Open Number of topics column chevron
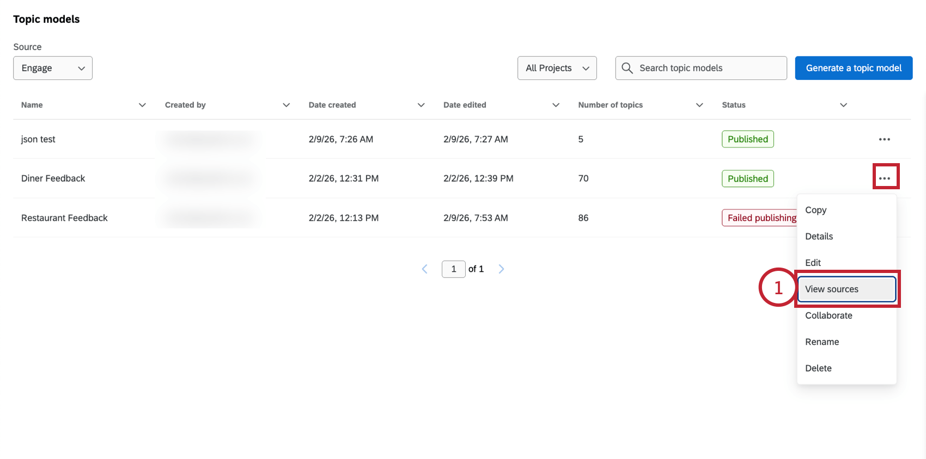Viewport: 926px width, 459px height. [699, 105]
